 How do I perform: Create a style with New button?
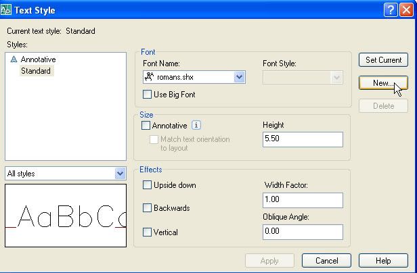click(383, 82)
